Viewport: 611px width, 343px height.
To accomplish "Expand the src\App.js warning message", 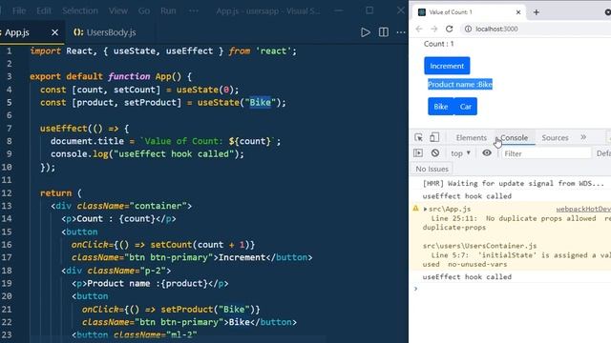I will (x=426, y=210).
